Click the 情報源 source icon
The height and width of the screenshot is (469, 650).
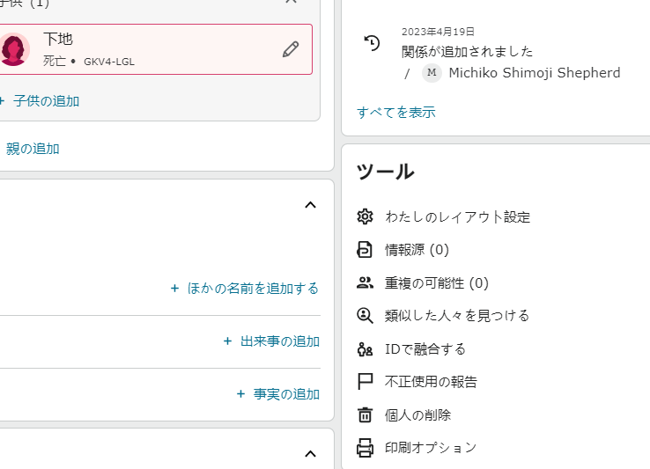366,250
